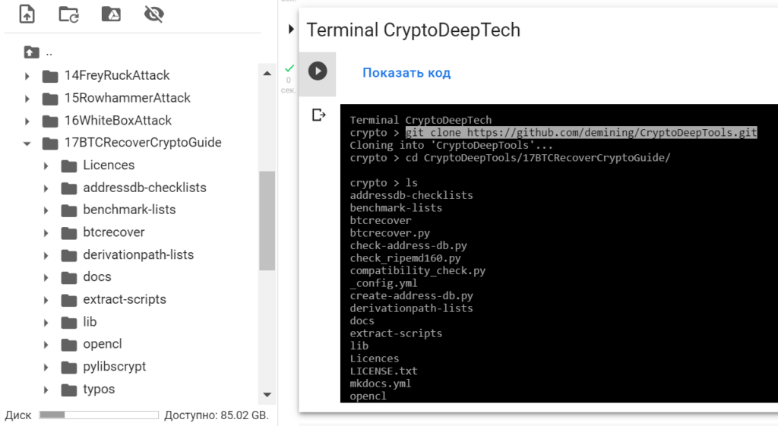Expand the pylibscrypt folder arrow
Viewport: 778px width, 426px height.
(46, 368)
